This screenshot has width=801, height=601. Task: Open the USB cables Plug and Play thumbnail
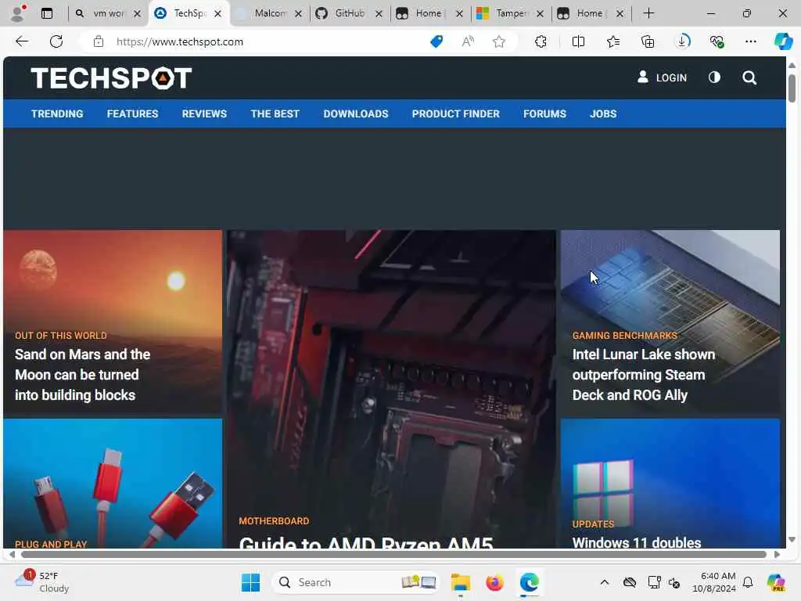click(x=113, y=484)
